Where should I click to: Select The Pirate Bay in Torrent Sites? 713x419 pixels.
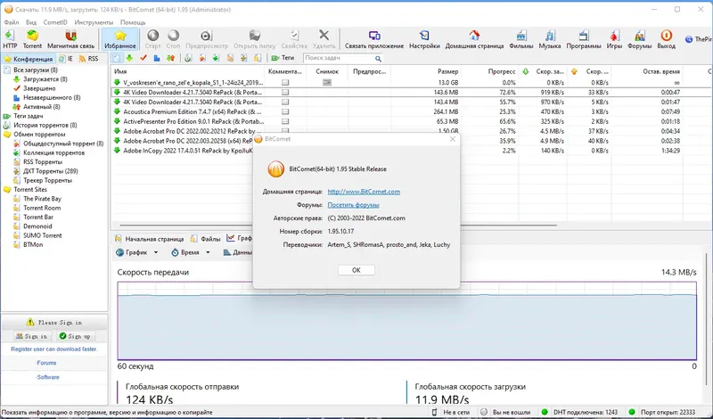[x=42, y=199]
